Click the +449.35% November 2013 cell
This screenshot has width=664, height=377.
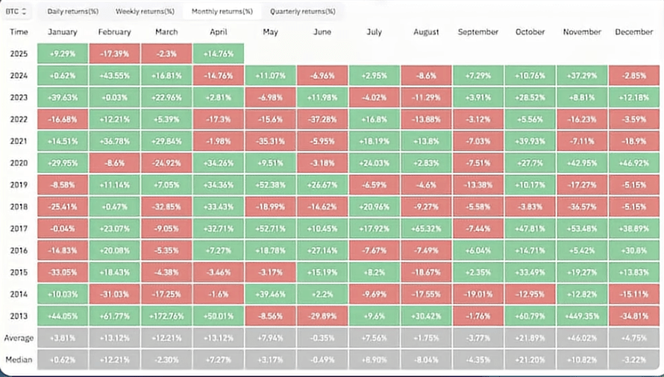(x=581, y=316)
